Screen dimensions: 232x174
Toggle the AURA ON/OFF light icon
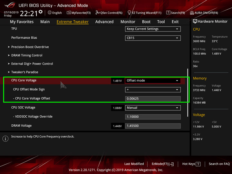(192, 13)
